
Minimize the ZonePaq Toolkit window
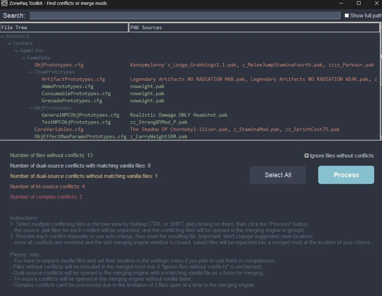click(341, 3)
